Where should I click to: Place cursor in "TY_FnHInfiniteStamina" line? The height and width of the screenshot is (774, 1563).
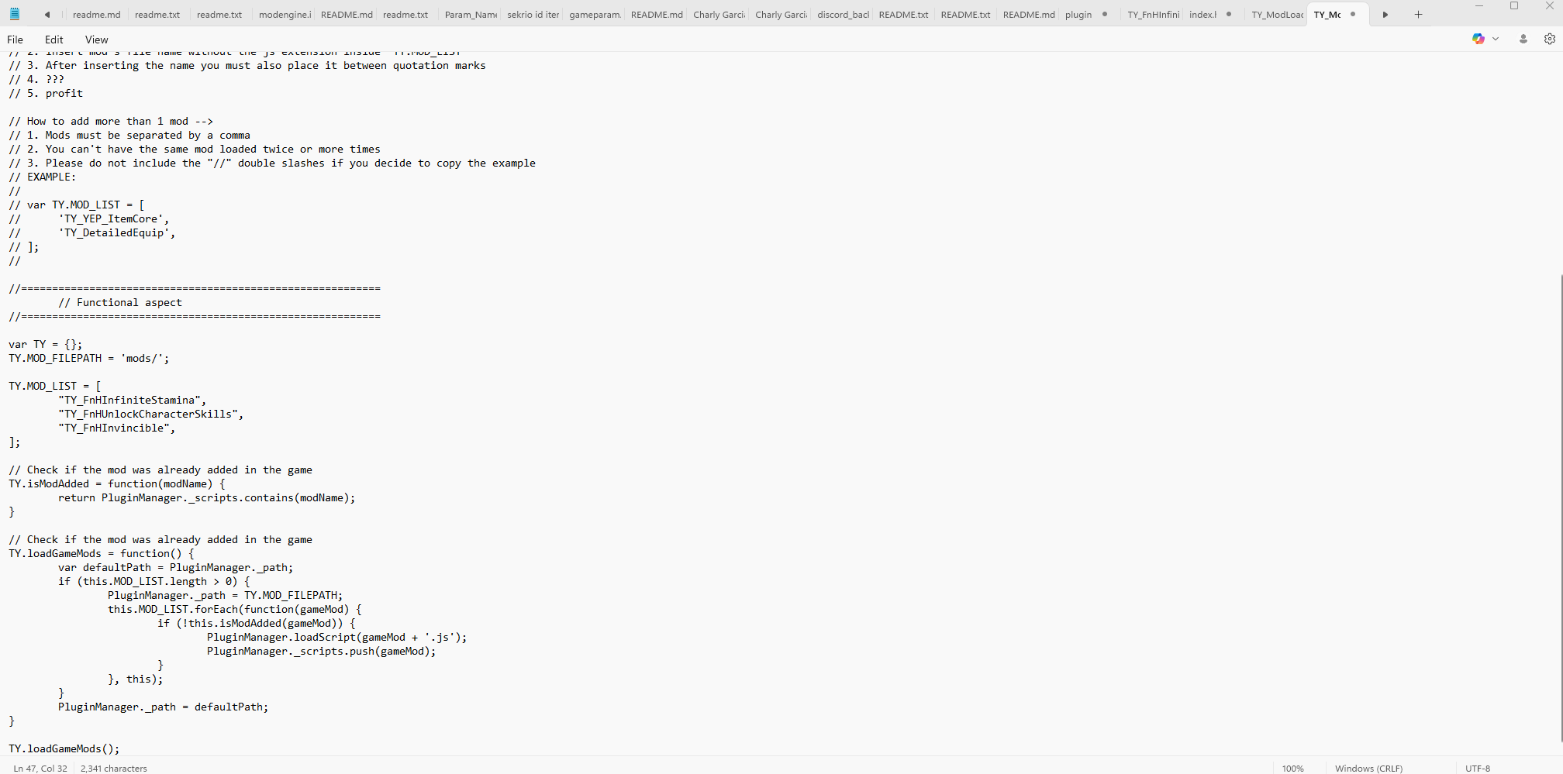(133, 400)
